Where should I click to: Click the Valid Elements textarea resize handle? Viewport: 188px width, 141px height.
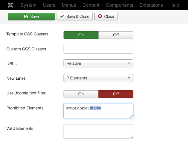132,137
